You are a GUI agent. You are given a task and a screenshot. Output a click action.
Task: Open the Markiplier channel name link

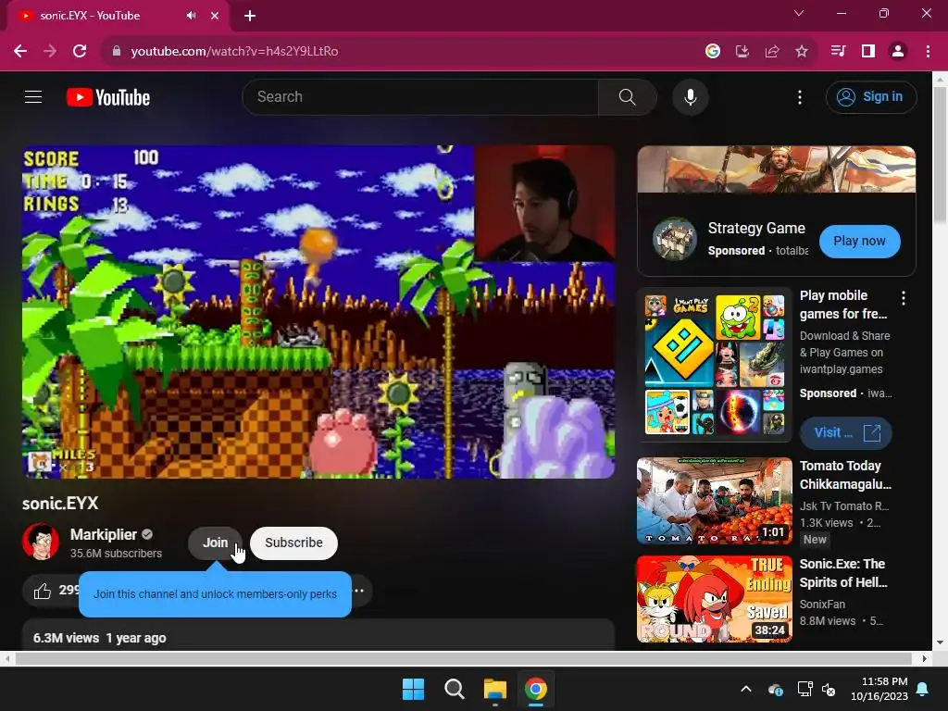coord(104,534)
